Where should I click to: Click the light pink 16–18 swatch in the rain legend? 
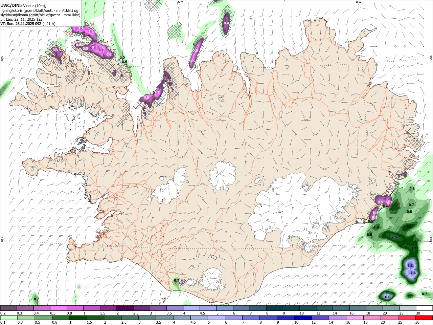355,318
